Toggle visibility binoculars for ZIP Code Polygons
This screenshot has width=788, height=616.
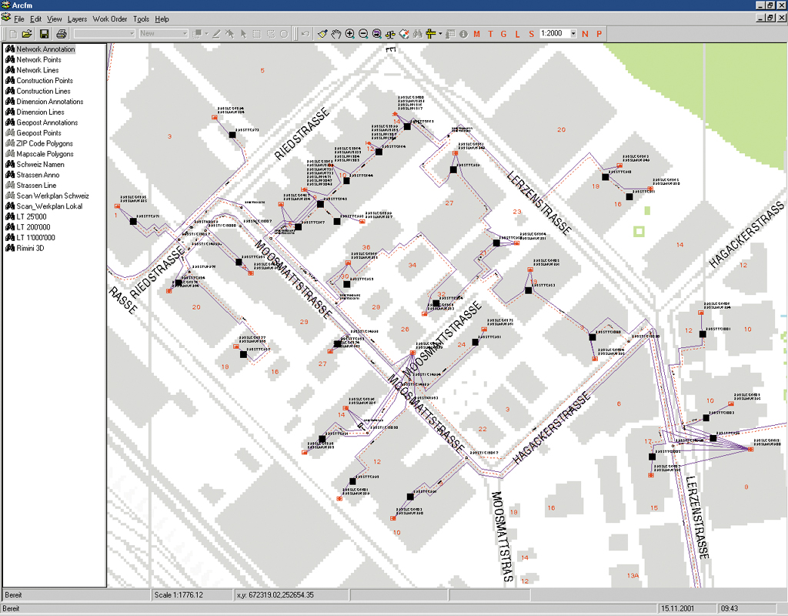point(10,143)
